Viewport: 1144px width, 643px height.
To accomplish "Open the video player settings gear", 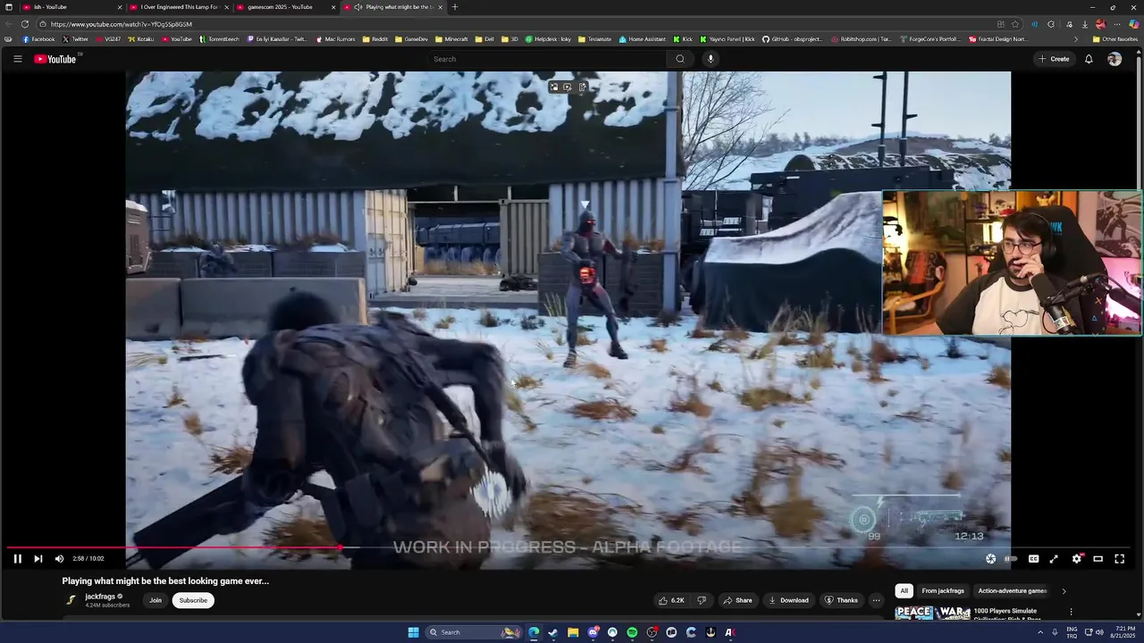I will [x=1077, y=559].
